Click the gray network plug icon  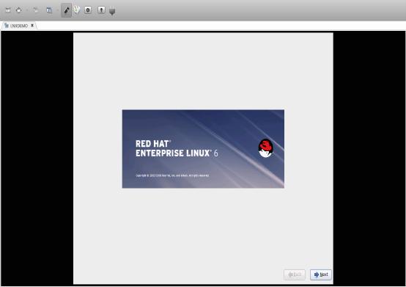pyautogui.click(x=112, y=12)
